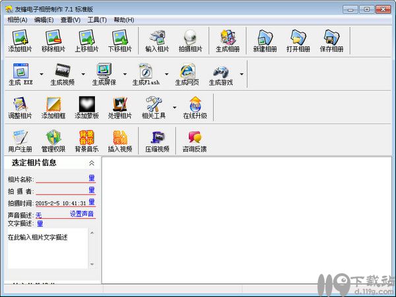Click the 咨询反馈 (feedback) icon
This screenshot has height=297, width=396.
[195, 138]
